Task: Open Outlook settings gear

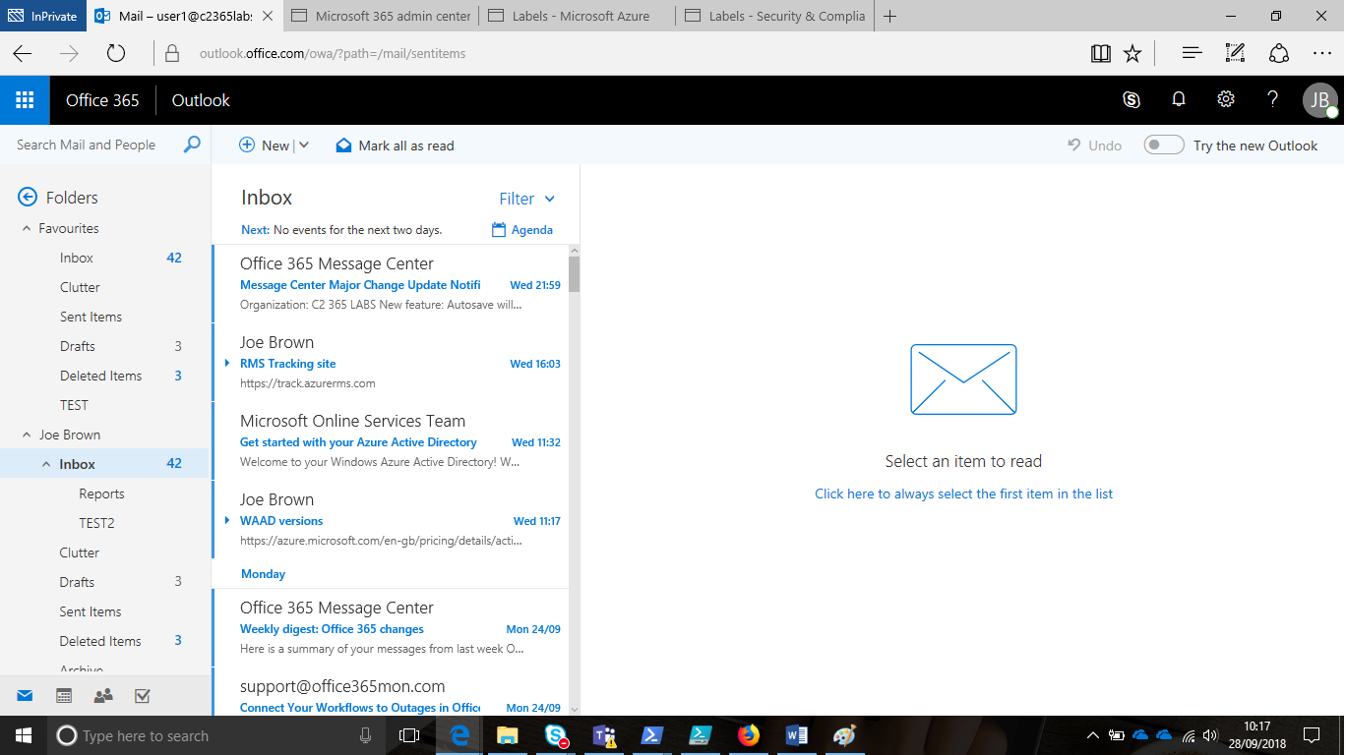Action: 1225,99
